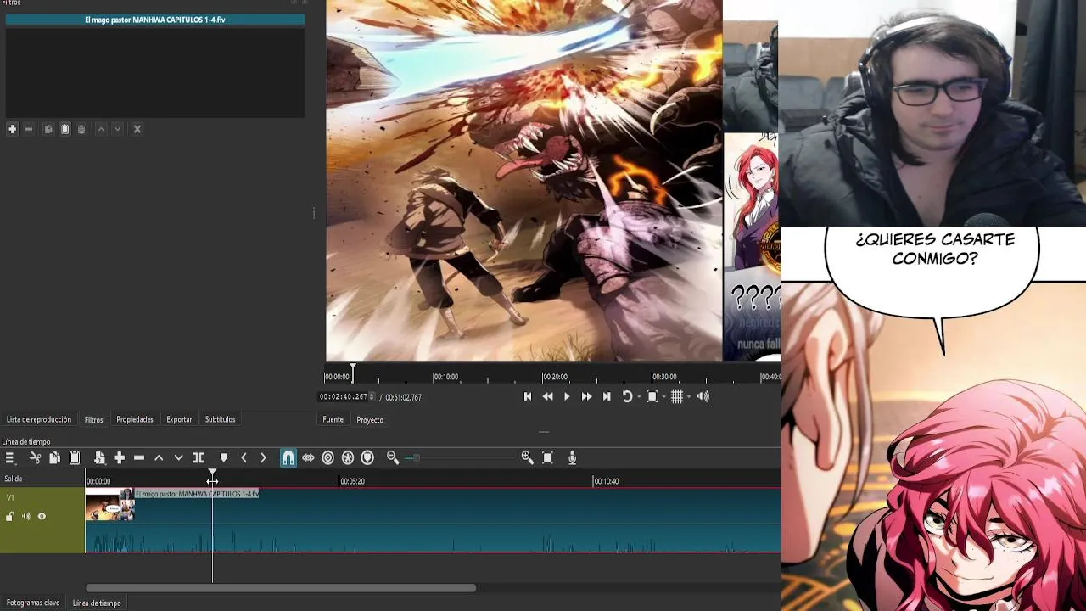Open the Exportar tab

point(179,419)
